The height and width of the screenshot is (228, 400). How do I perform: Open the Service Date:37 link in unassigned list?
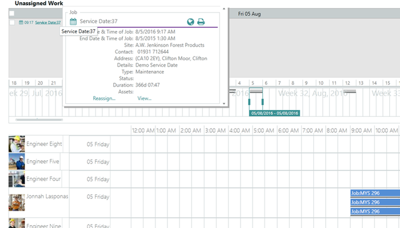(47, 22)
